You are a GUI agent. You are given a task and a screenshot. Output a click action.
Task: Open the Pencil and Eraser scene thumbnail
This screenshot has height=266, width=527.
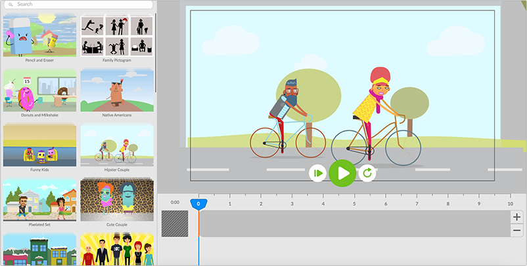pyautogui.click(x=39, y=35)
